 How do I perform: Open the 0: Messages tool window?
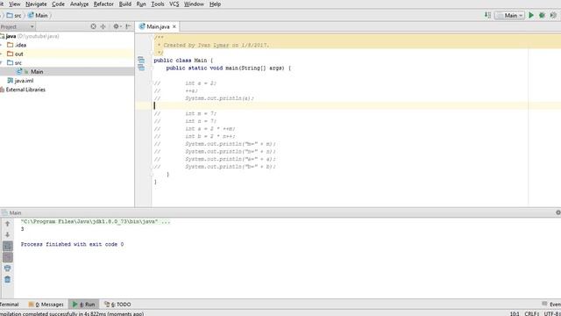(46, 305)
